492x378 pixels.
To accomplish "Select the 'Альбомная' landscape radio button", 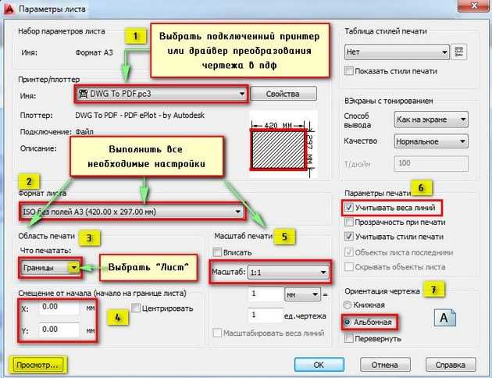I will (x=348, y=322).
